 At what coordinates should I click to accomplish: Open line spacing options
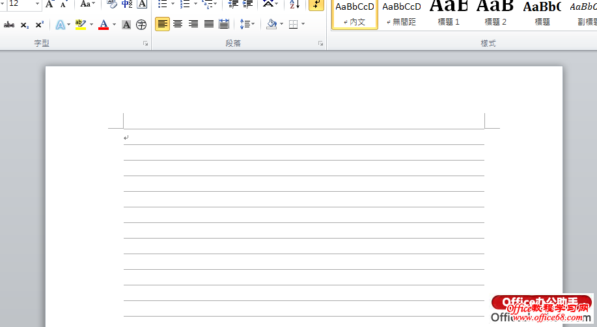(247, 24)
